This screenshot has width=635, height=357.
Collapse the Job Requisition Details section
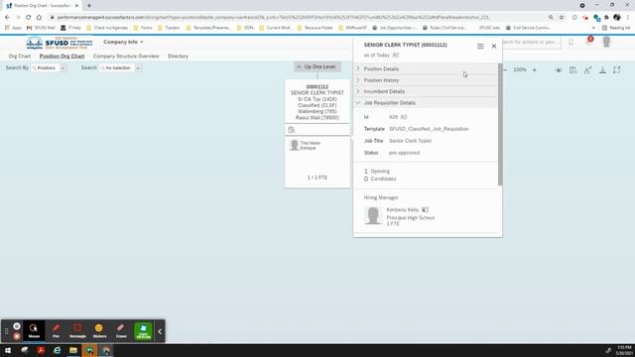pos(427,103)
